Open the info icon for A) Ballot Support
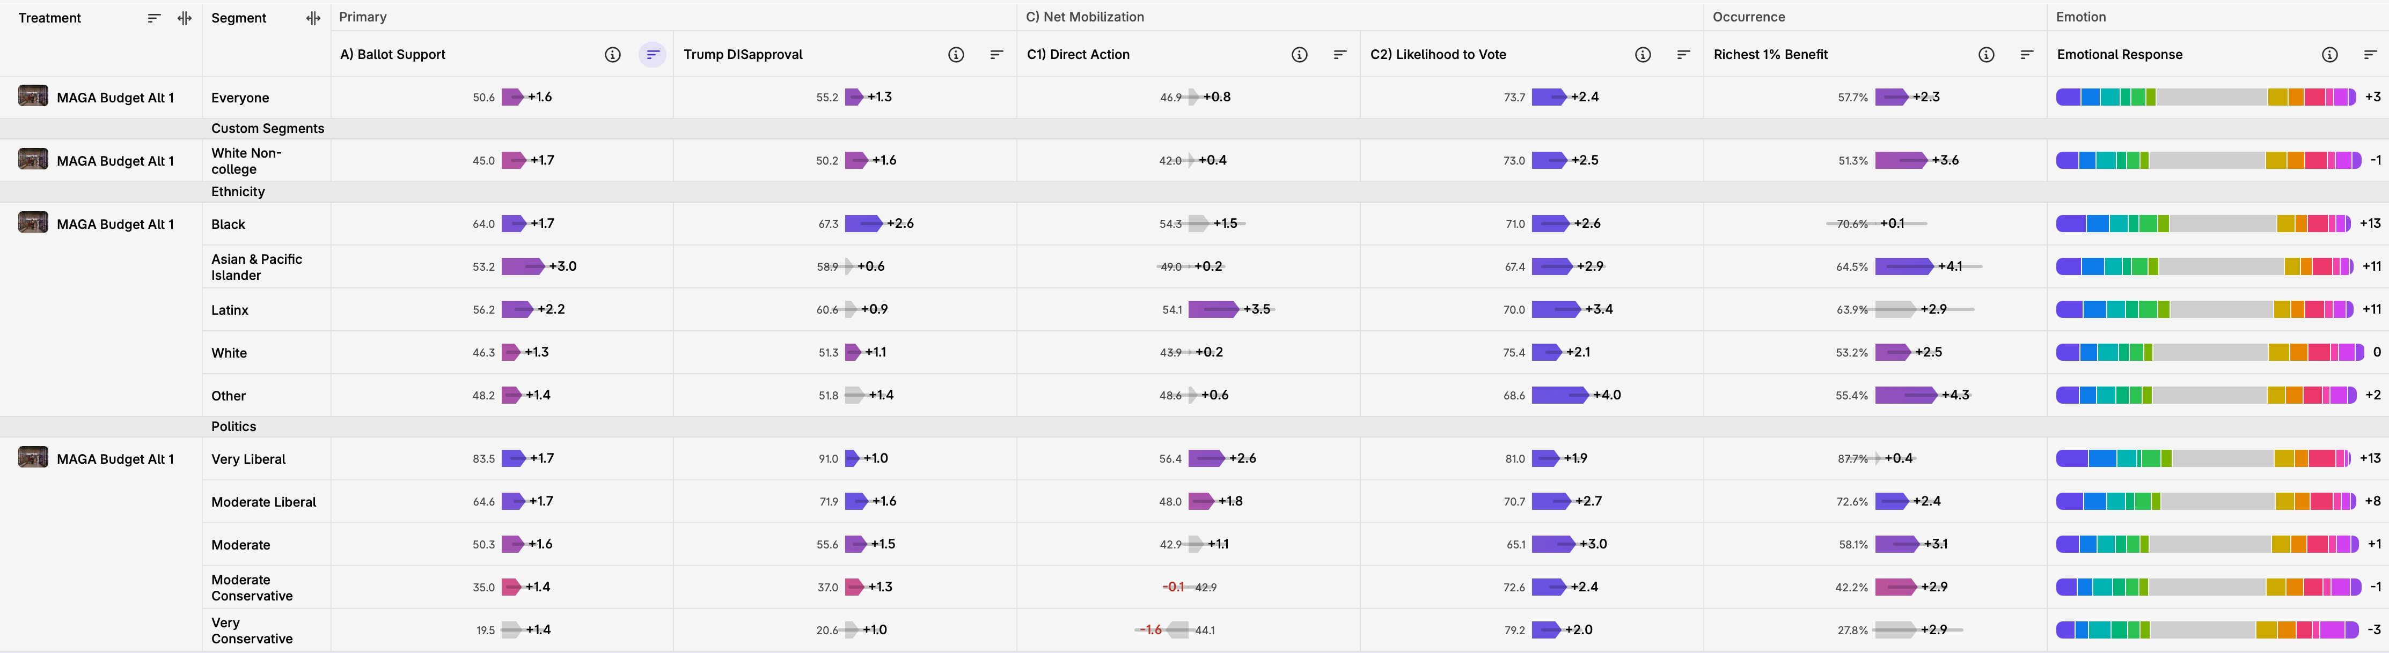 point(612,55)
